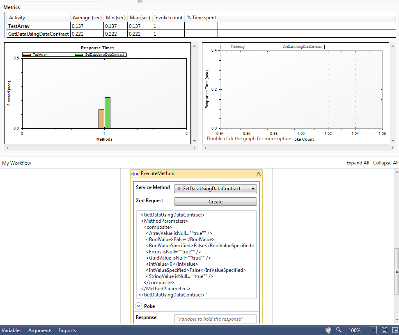Click the green GetDataUsingDataContract legend swatch in Response Times chart
This screenshot has height=335, width=399.
tap(79, 55)
